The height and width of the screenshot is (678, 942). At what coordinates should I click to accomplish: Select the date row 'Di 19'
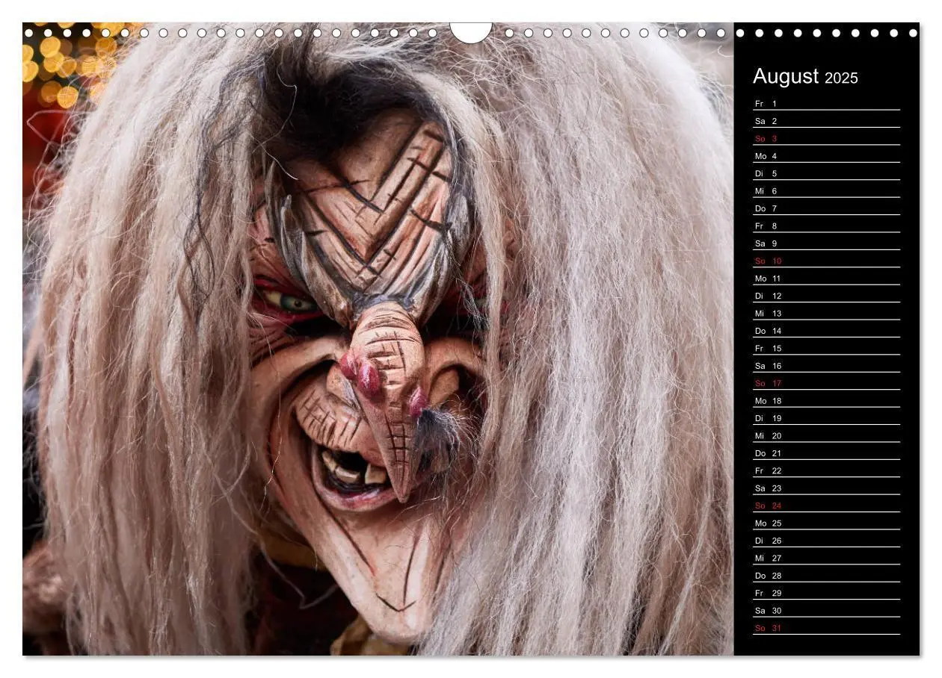click(x=826, y=418)
